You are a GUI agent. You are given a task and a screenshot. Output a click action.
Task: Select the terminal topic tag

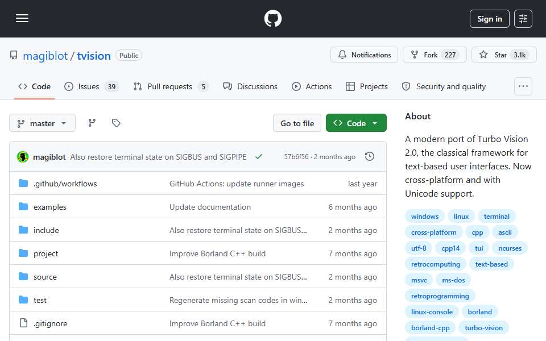(497, 217)
